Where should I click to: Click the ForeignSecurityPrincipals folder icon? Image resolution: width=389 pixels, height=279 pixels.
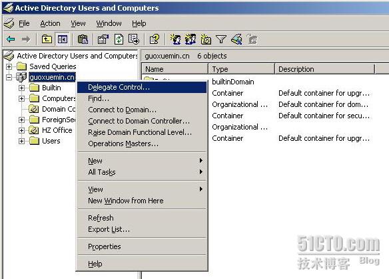point(34,120)
